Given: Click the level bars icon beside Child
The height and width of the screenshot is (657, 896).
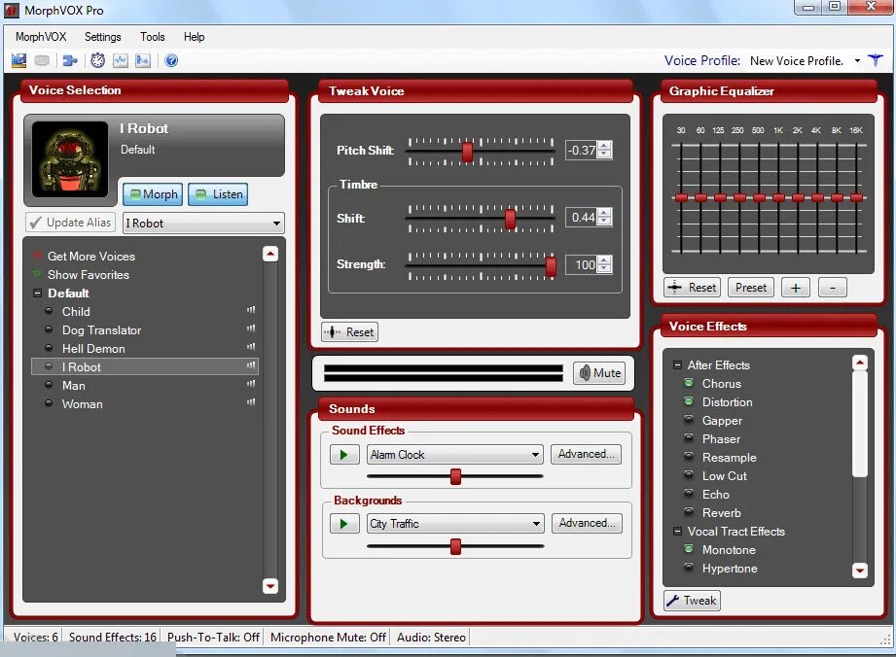Looking at the screenshot, I should click(x=250, y=310).
